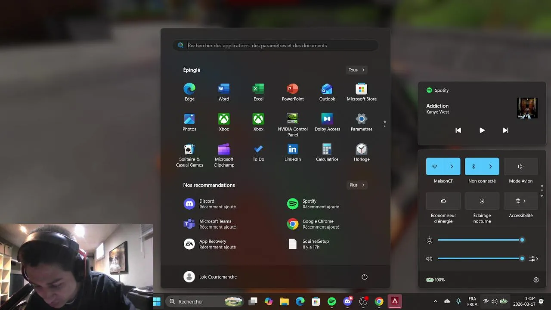Toggle Bluetooth in quick settings
551x310 pixels.
tap(474, 167)
